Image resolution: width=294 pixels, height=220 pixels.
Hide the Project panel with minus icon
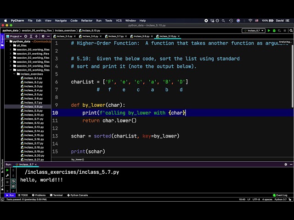[x=48, y=36]
